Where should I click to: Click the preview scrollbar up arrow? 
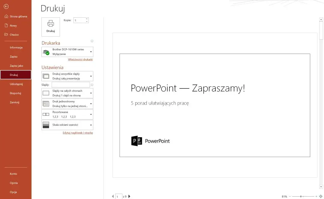(321, 19)
